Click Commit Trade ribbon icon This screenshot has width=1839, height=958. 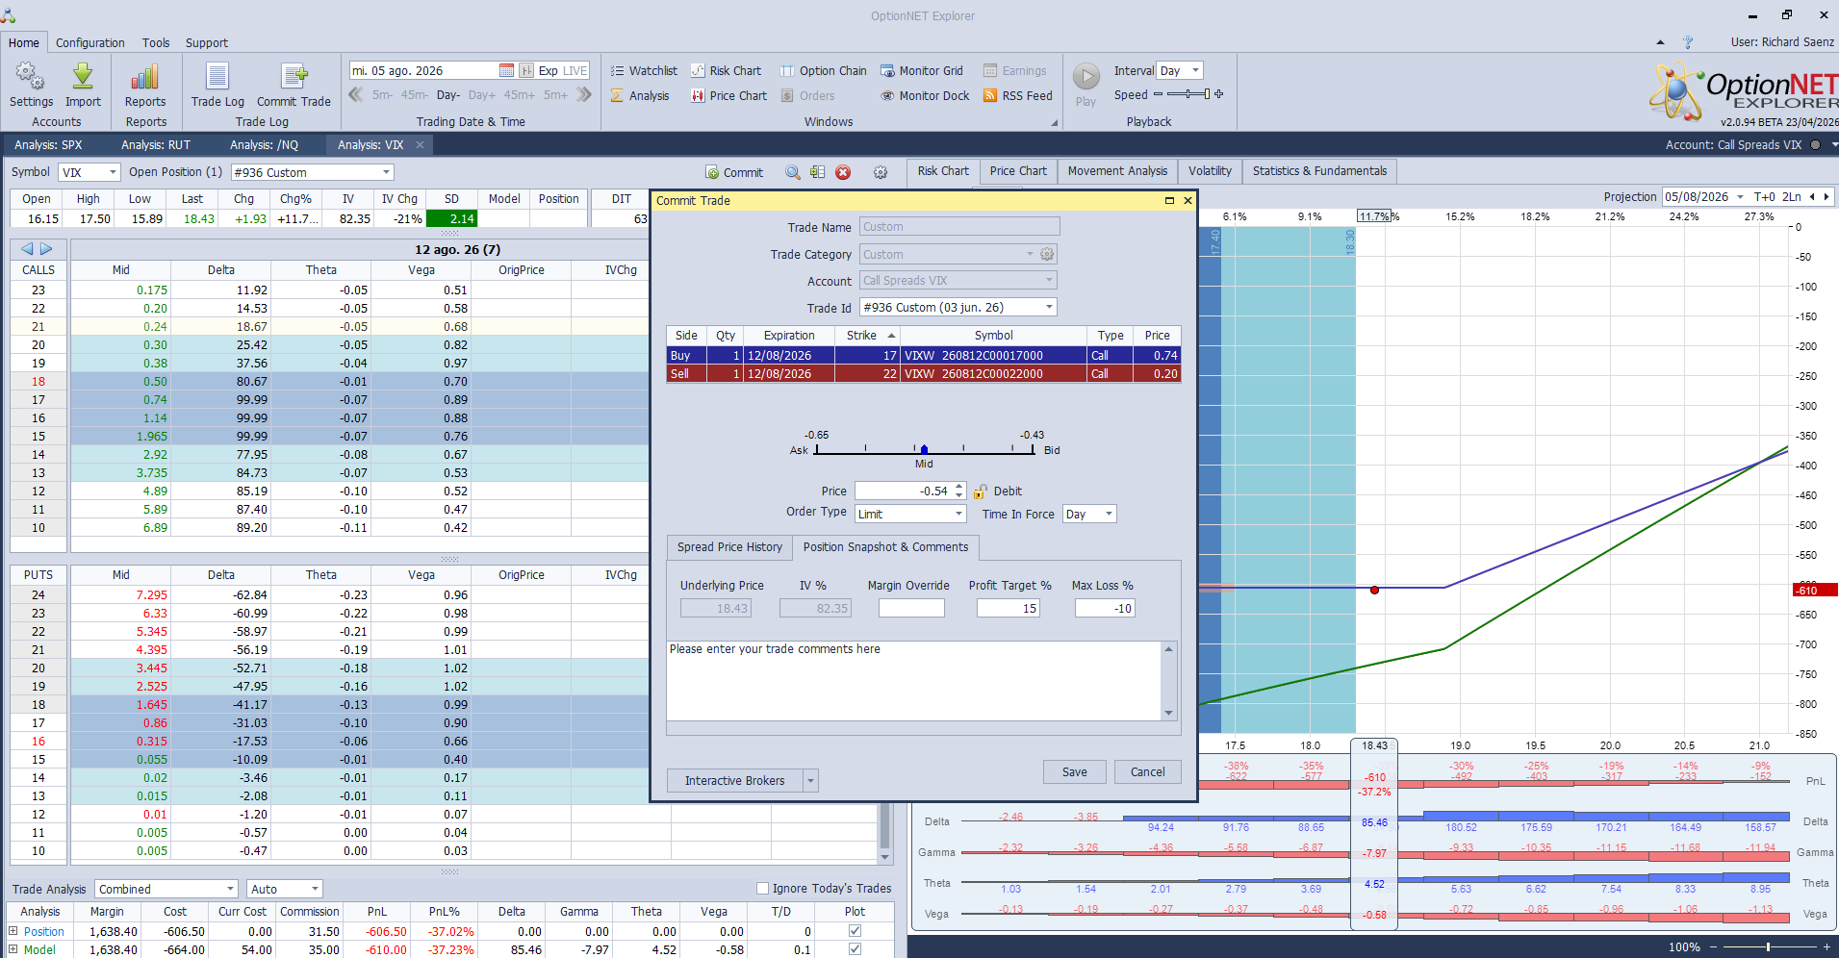point(294,76)
